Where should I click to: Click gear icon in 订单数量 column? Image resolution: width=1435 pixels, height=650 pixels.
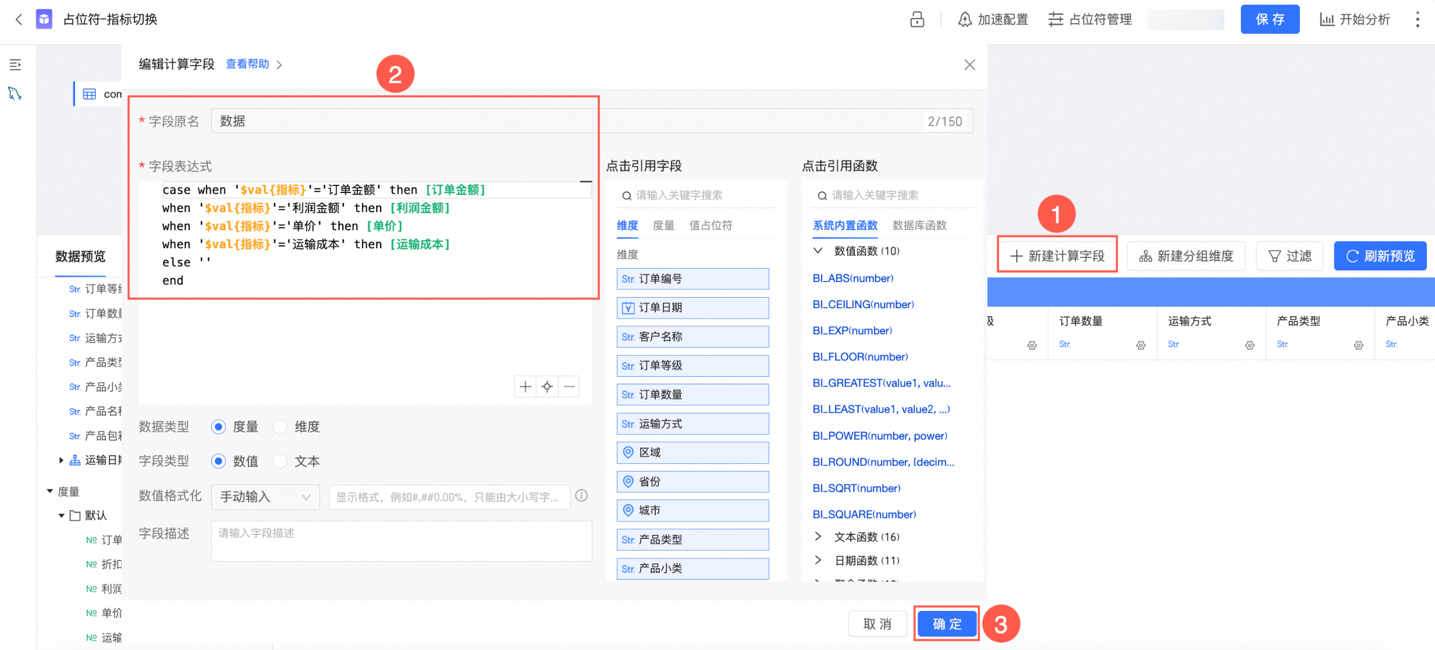coord(1141,345)
